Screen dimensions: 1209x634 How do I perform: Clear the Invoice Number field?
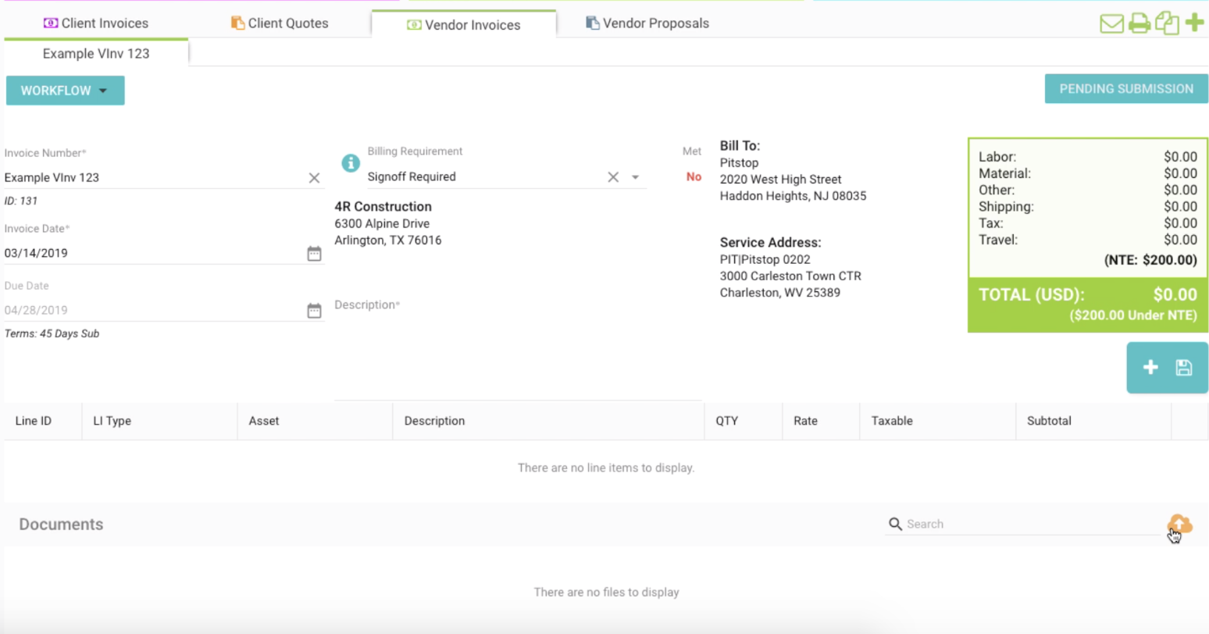click(314, 178)
